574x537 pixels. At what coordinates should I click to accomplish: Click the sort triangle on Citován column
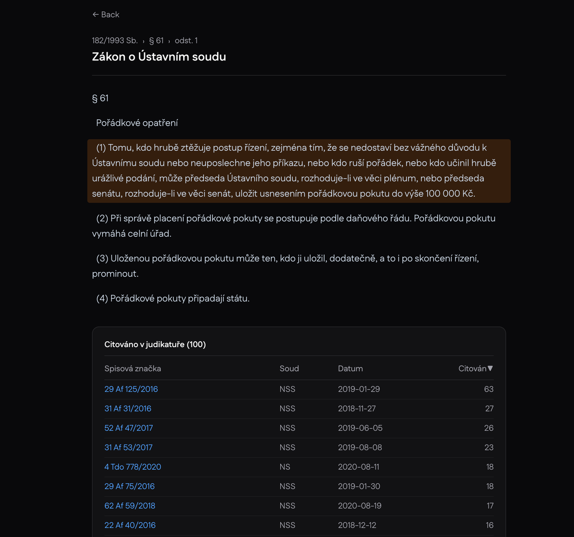[x=491, y=368]
